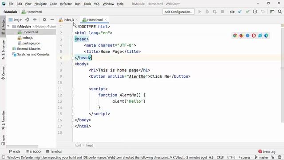The height and width of the screenshot is (160, 284).
Task: Click Git Commit checkmark icon
Action: click(248, 12)
